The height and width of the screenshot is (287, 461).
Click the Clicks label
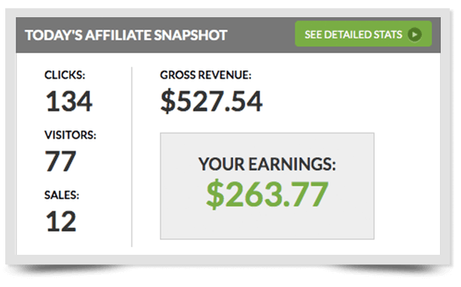coord(65,75)
